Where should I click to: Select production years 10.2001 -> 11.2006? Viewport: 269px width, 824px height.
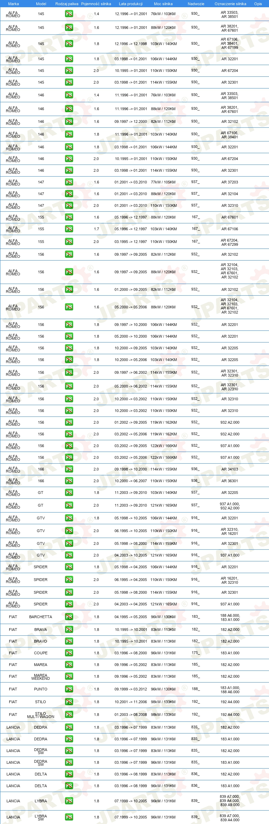pos(131,702)
